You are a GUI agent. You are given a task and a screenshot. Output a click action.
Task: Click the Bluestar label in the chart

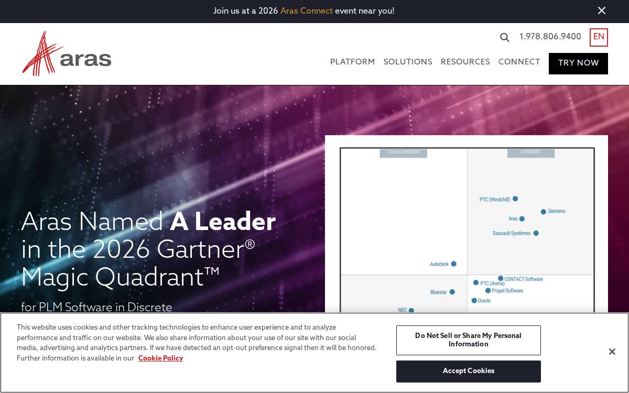click(x=438, y=292)
